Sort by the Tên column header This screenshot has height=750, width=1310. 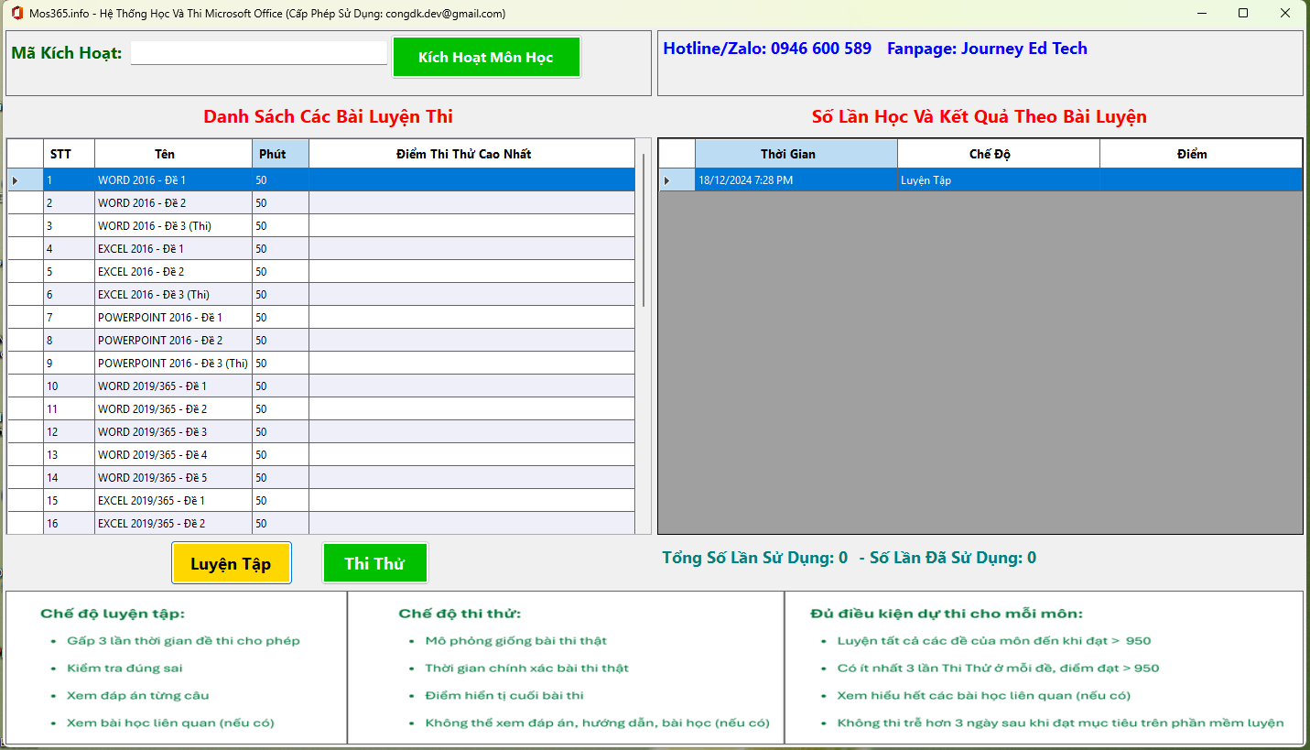pos(173,154)
